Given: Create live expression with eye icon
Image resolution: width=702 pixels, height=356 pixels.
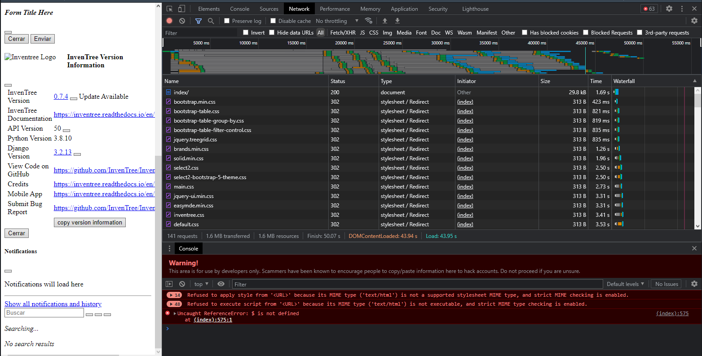Looking at the screenshot, I should tap(221, 284).
